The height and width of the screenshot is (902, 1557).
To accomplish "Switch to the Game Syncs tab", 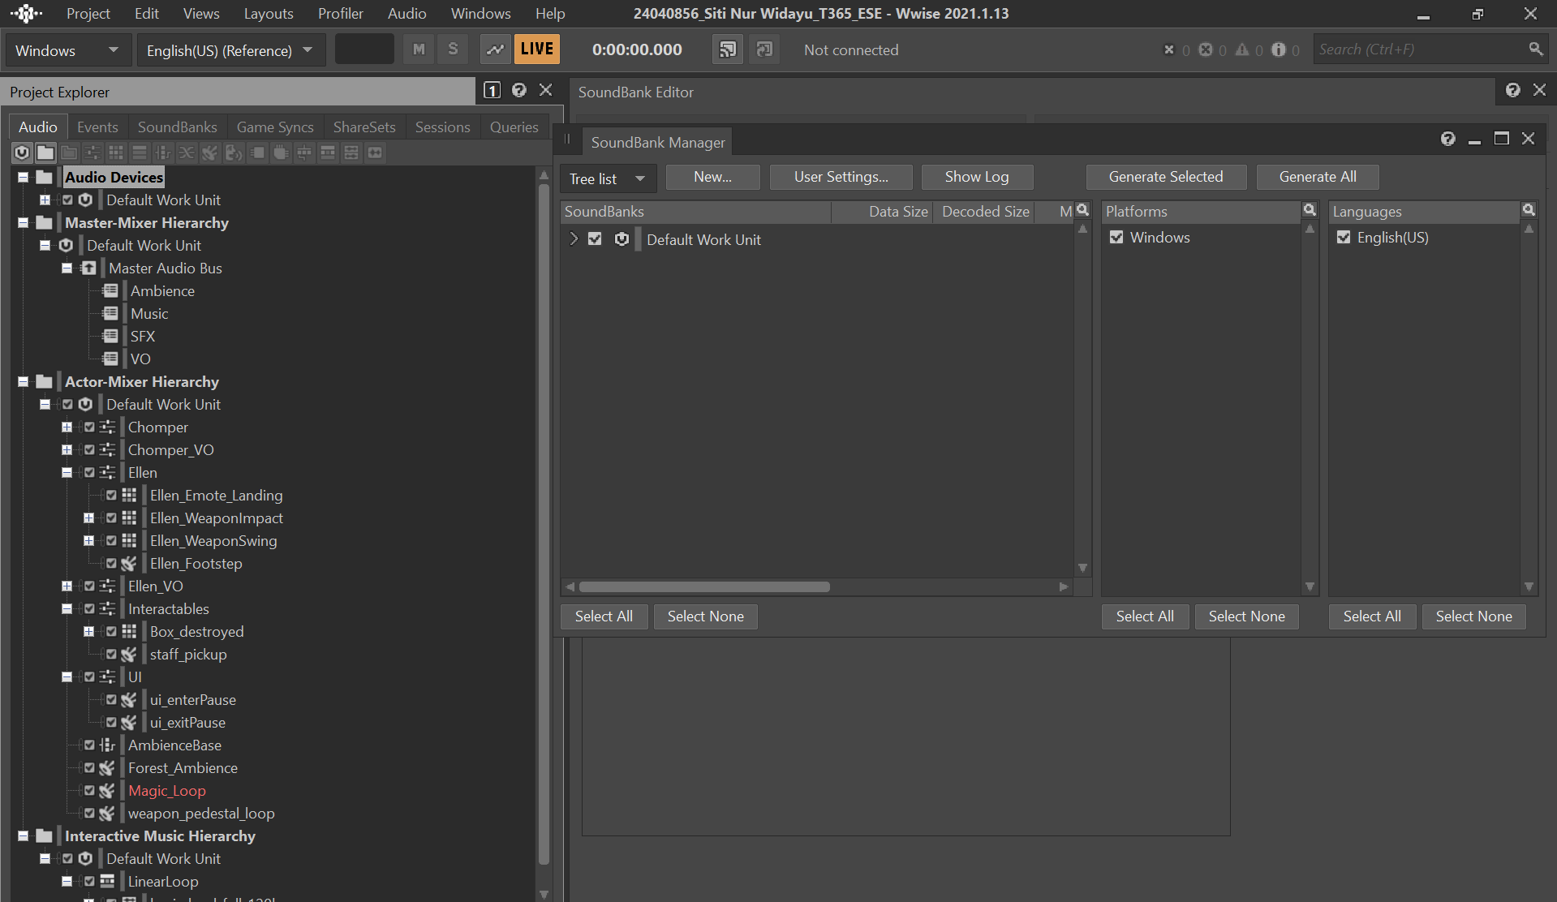I will coord(274,127).
